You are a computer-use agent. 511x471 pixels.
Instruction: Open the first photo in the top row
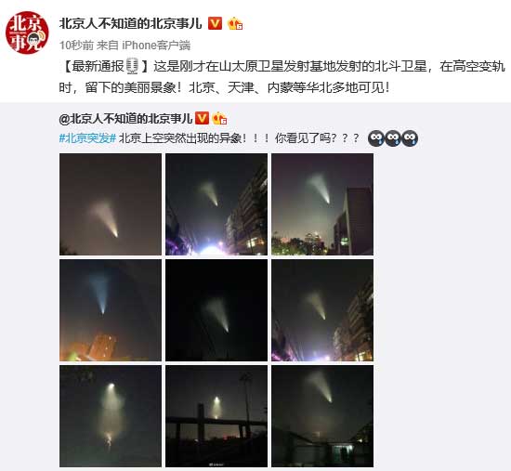(x=111, y=204)
